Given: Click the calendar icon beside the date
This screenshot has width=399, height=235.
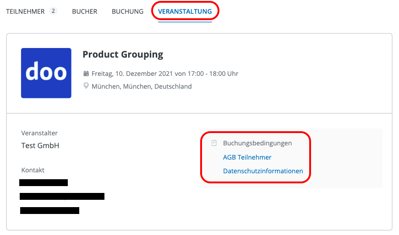Looking at the screenshot, I should click(86, 74).
